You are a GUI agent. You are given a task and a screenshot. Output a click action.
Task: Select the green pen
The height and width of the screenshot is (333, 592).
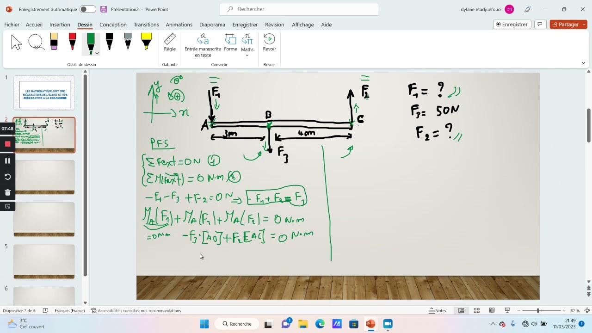click(91, 44)
